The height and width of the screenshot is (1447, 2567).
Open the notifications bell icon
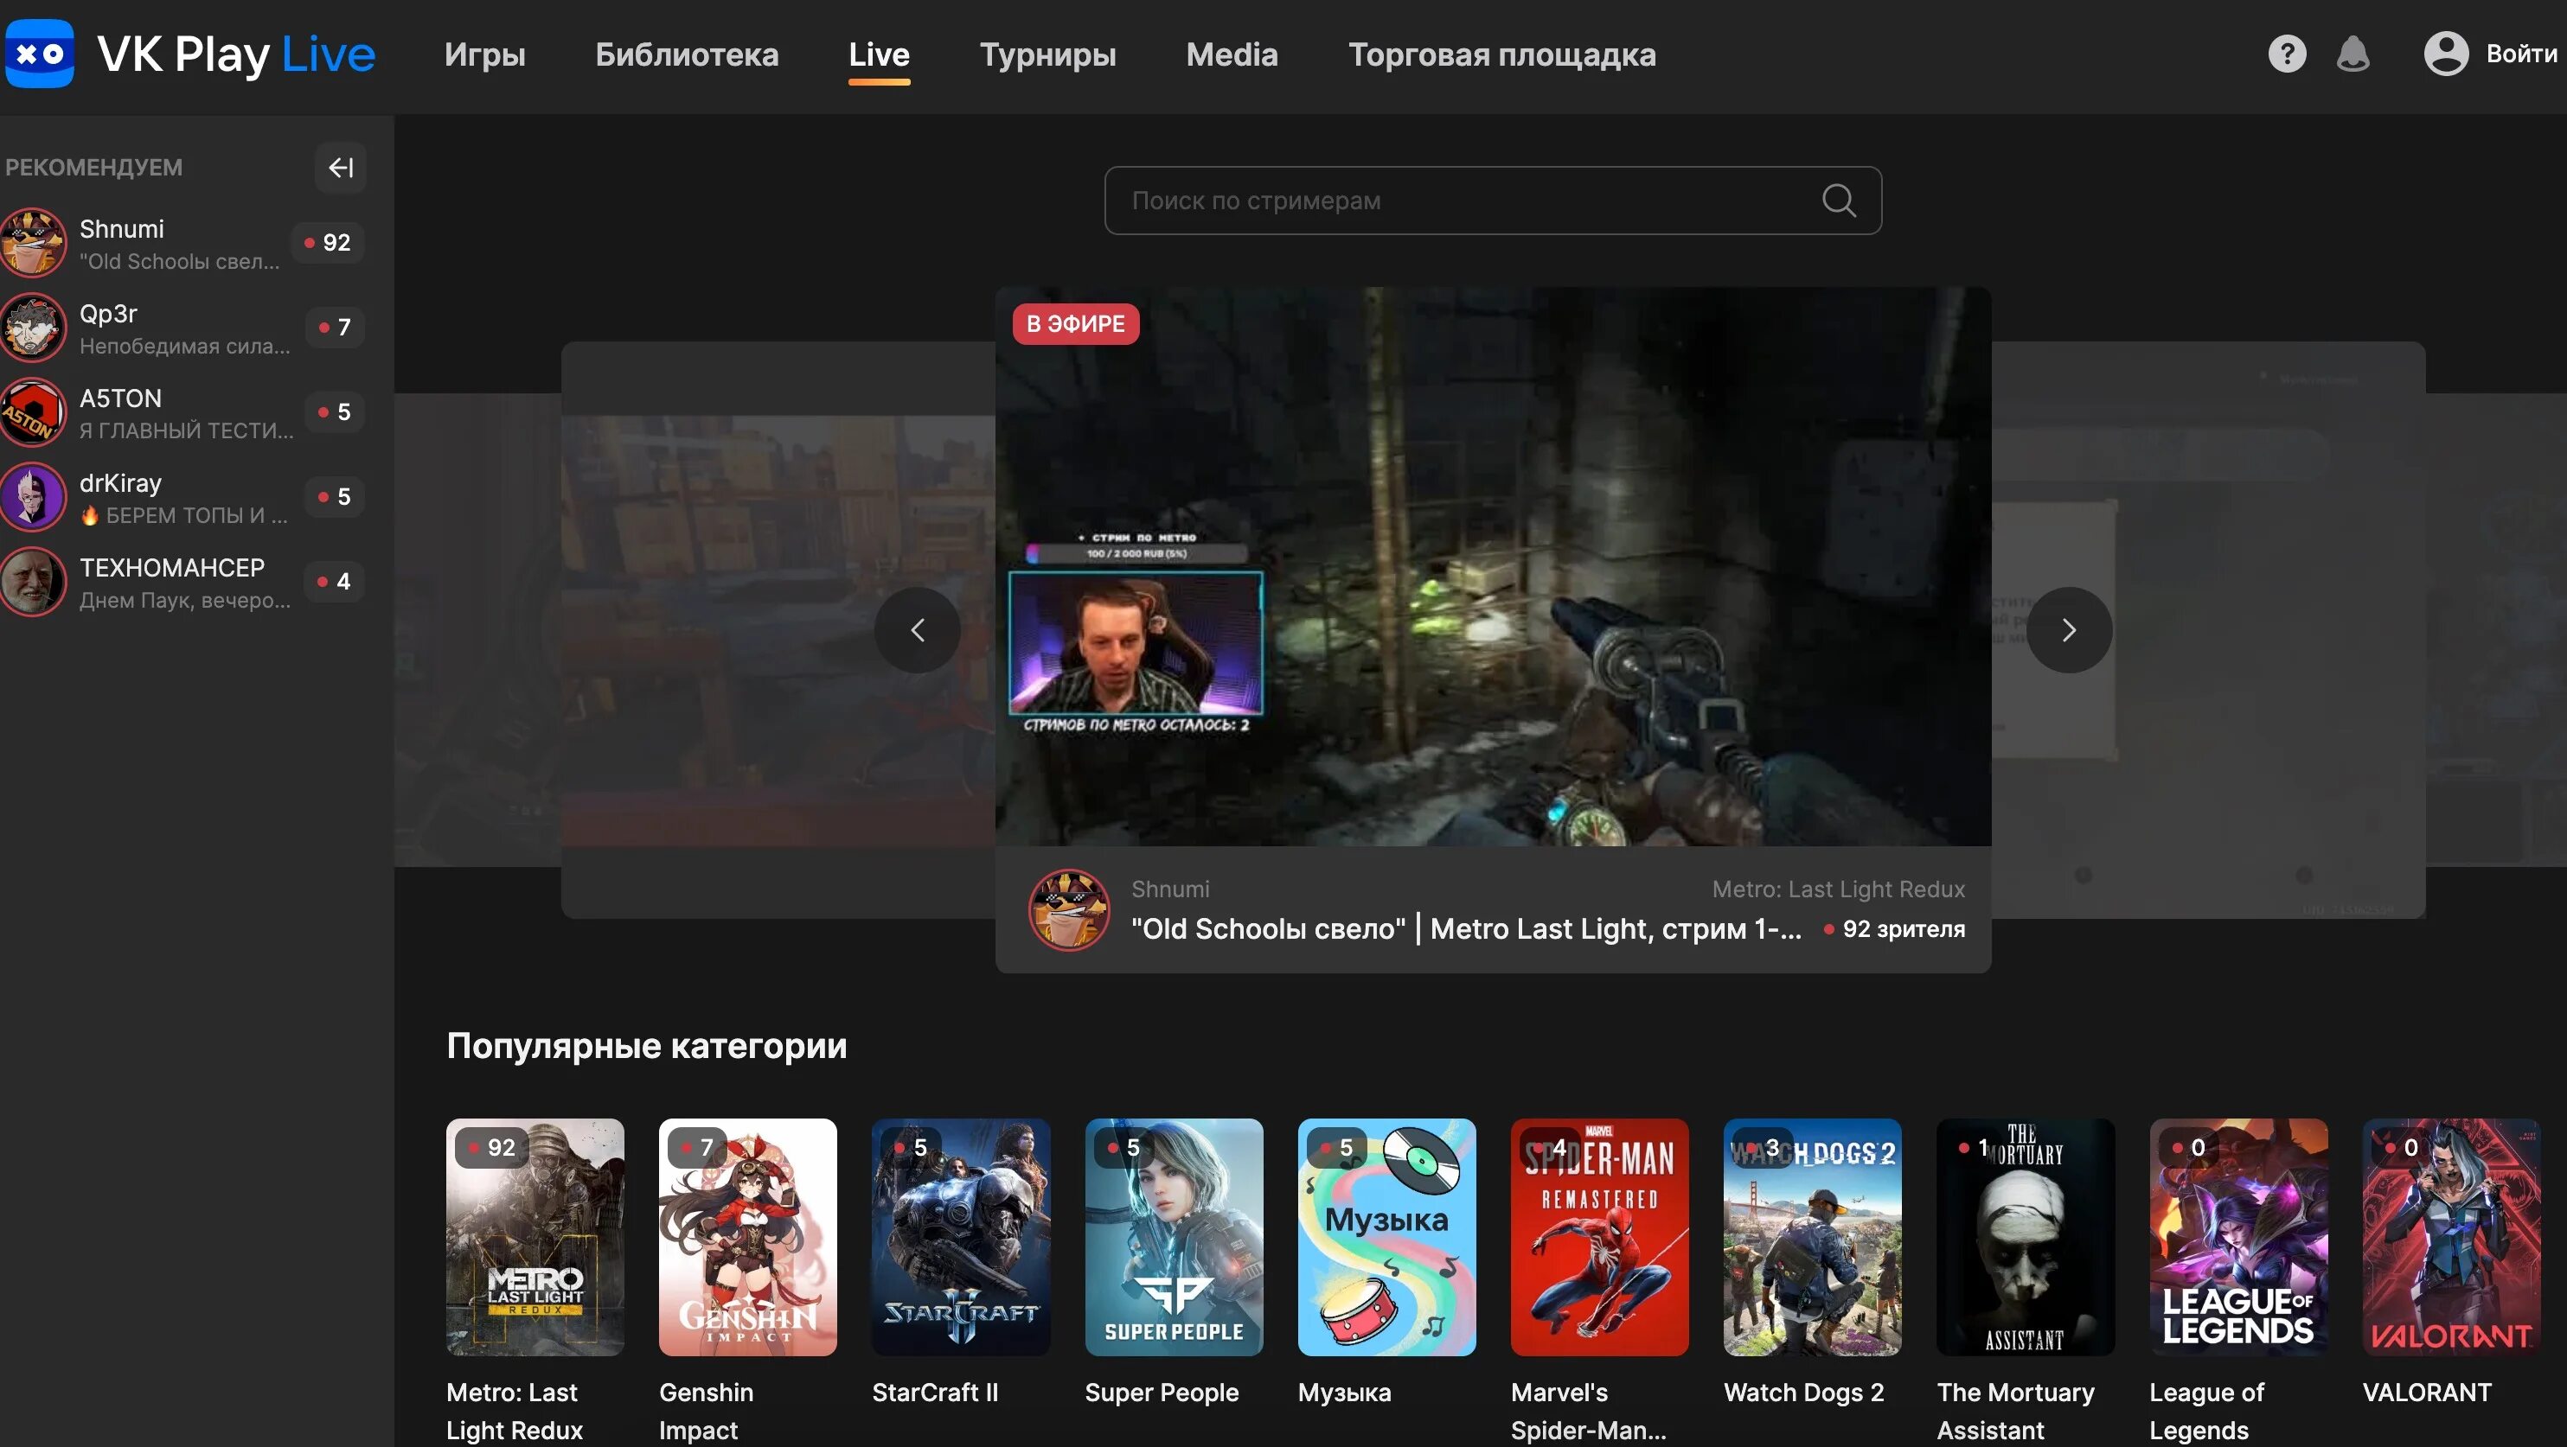tap(2353, 54)
